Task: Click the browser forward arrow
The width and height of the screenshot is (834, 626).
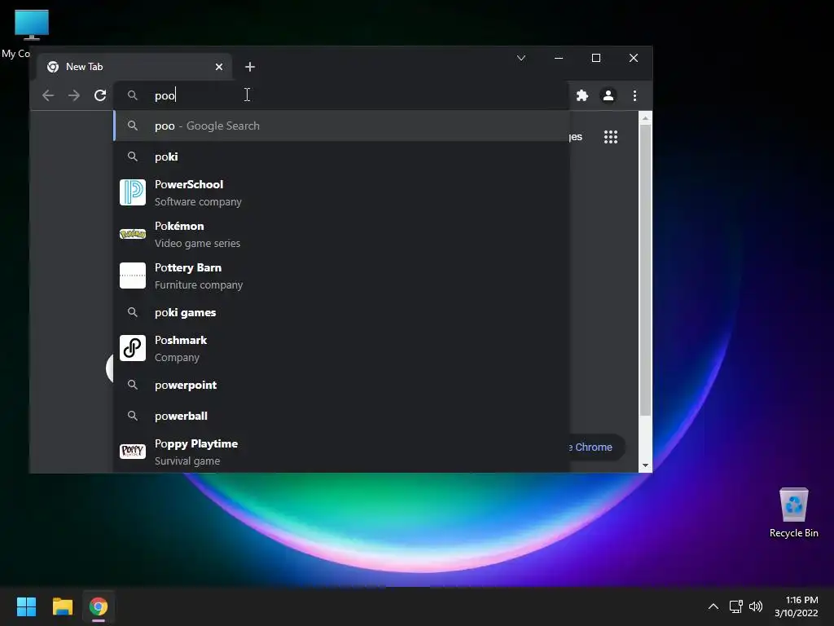Action: 74,95
